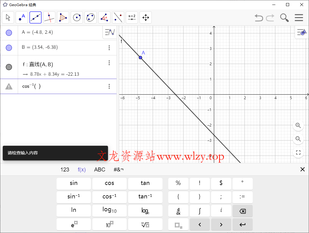Select the Slider tool labeled a=2
Screen dimensions: 309x233
(x=132, y=17)
